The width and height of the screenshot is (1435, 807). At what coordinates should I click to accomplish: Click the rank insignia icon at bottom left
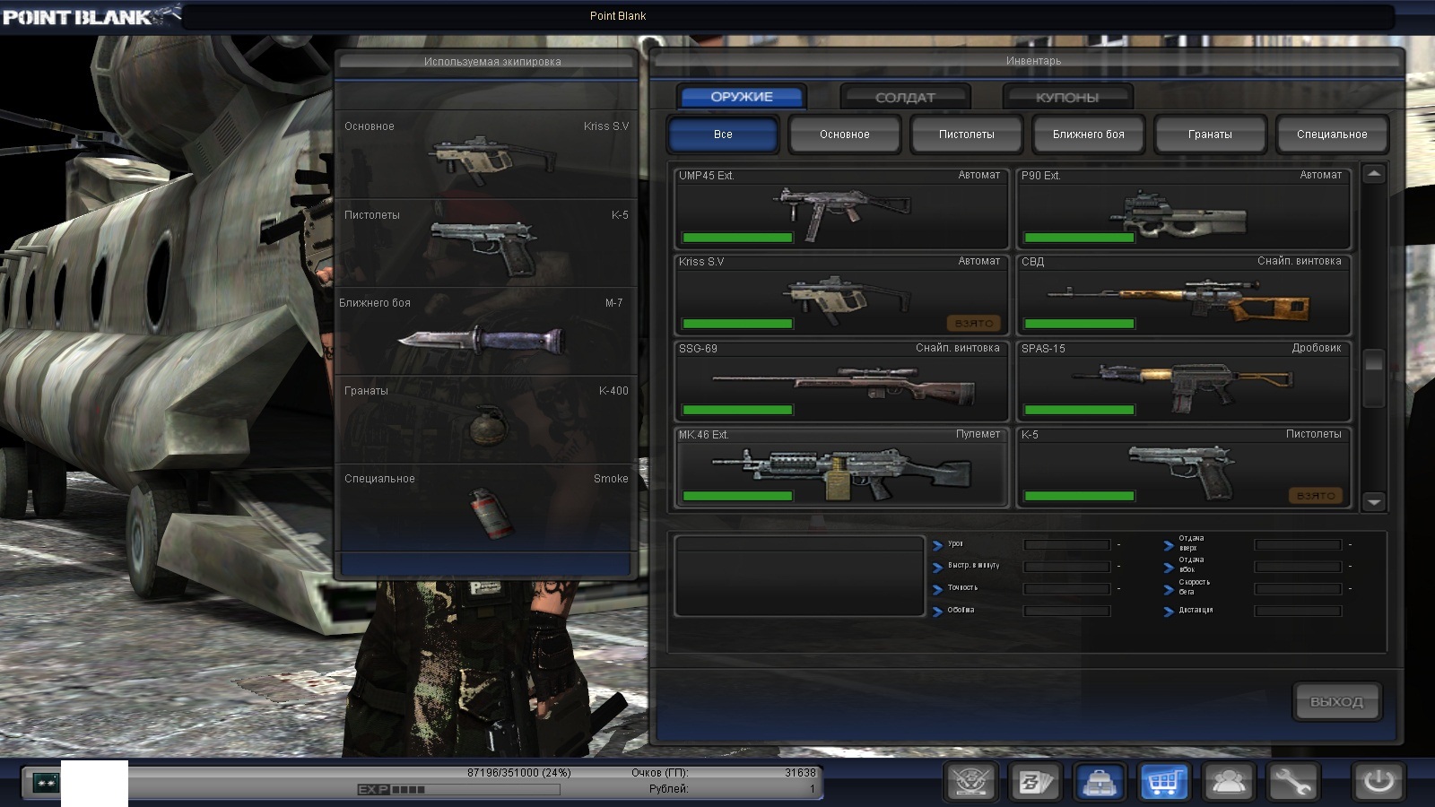pyautogui.click(x=45, y=783)
